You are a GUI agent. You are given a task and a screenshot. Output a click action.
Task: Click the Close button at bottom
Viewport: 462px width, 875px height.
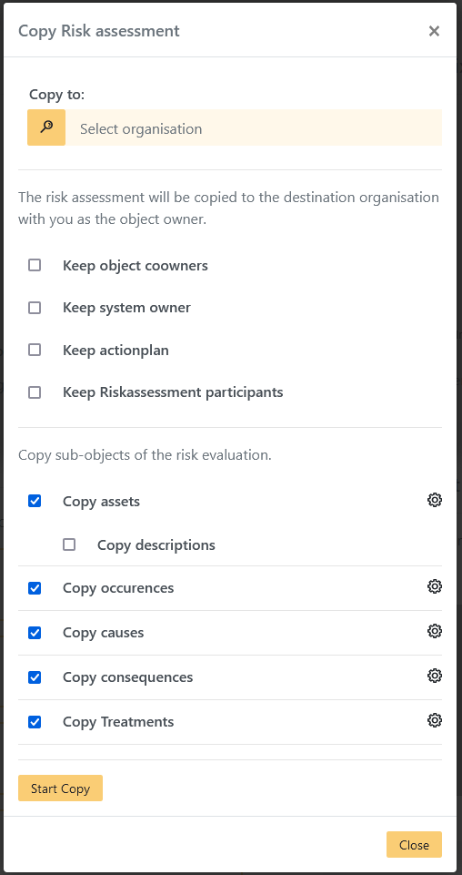[x=414, y=845]
